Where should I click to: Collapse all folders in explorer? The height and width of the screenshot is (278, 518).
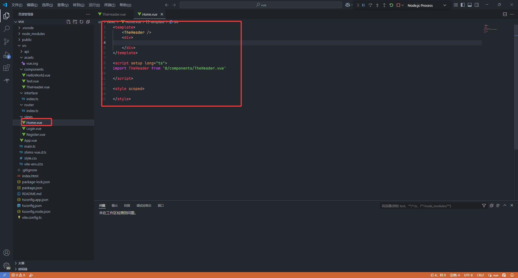coord(88,22)
